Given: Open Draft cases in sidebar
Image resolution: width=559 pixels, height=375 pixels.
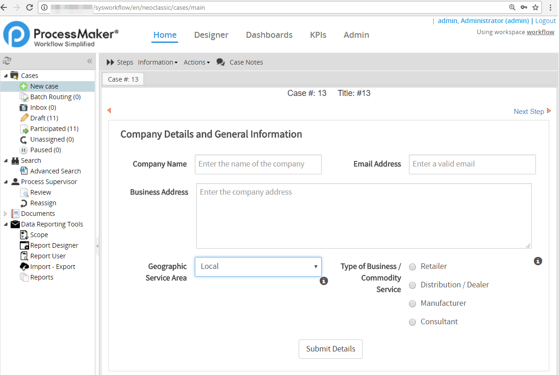Looking at the screenshot, I should [x=44, y=118].
